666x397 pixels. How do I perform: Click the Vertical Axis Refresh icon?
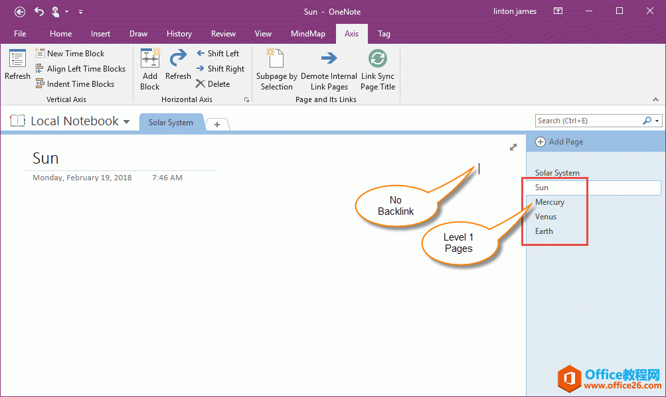pos(17,60)
